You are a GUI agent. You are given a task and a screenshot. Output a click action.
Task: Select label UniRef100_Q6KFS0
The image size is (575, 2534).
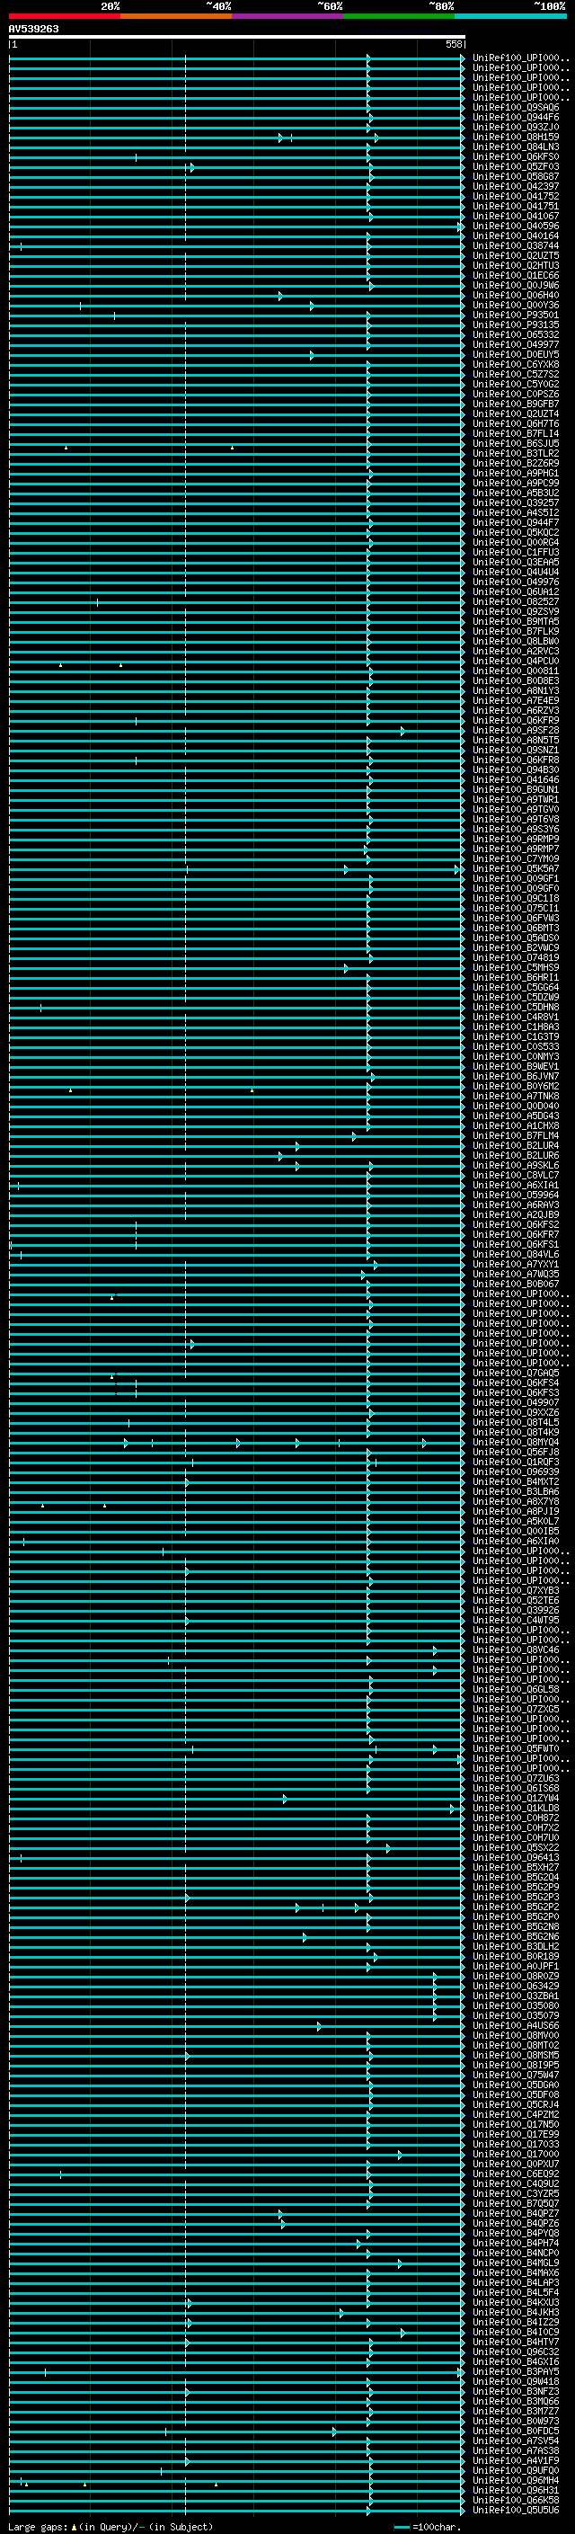coord(515,157)
